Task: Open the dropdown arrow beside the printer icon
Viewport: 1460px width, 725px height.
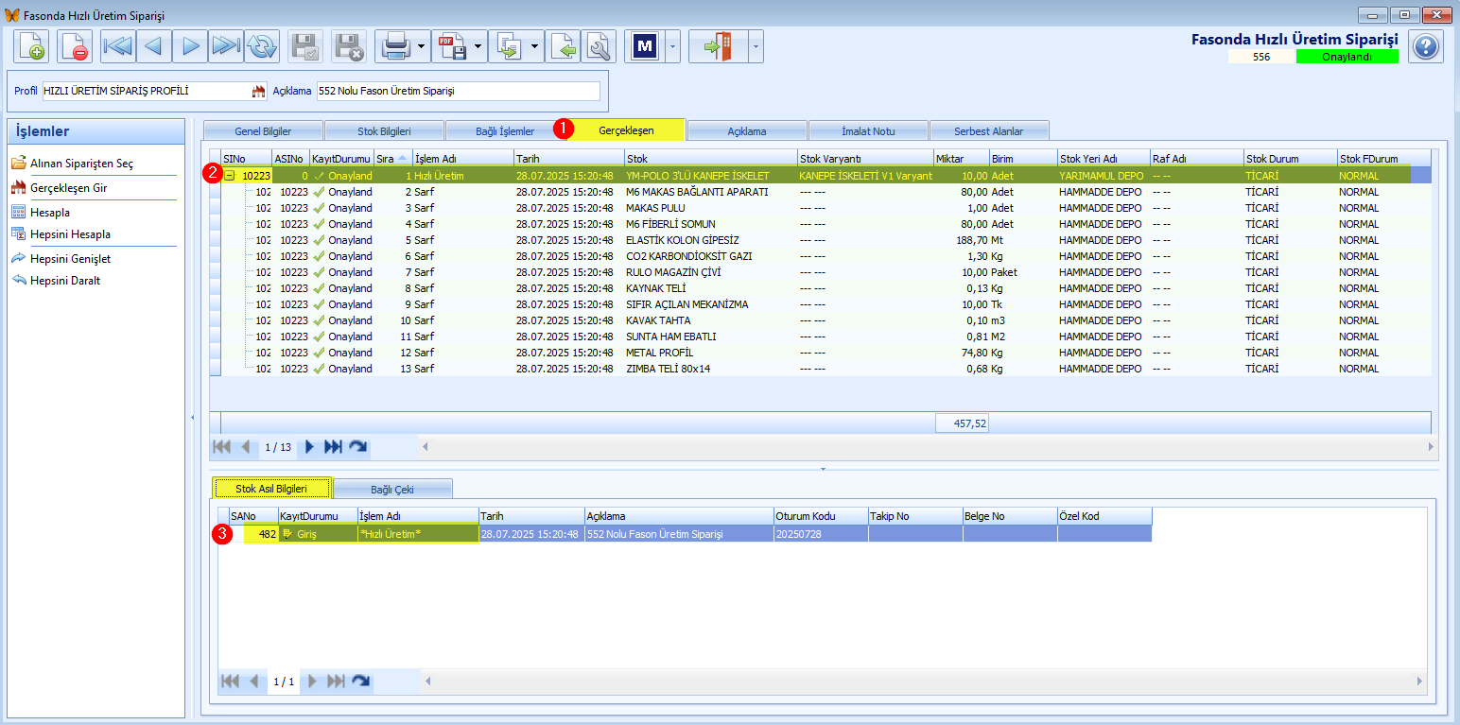Action: [422, 46]
